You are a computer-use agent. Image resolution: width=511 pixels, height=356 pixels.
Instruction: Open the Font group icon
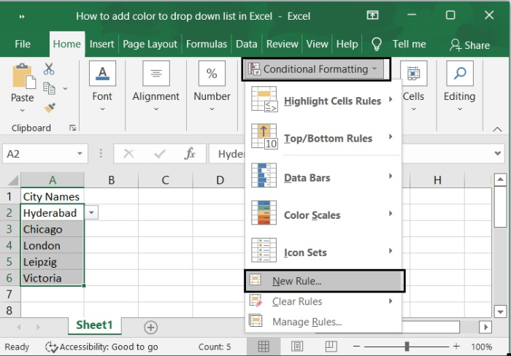coord(102,74)
